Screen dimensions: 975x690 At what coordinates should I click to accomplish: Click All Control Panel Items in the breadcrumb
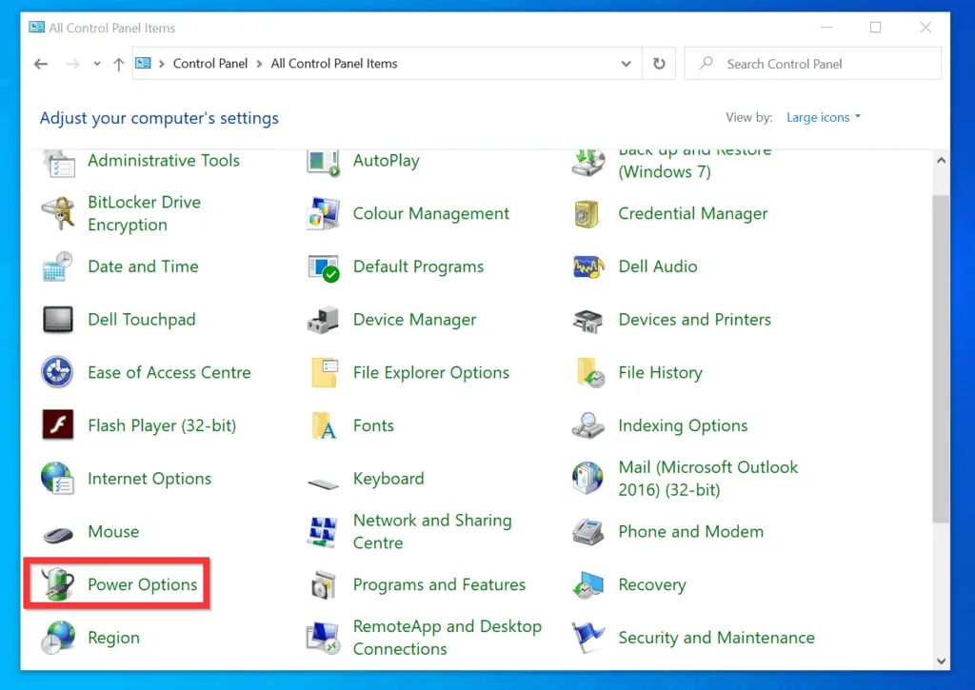click(x=333, y=63)
